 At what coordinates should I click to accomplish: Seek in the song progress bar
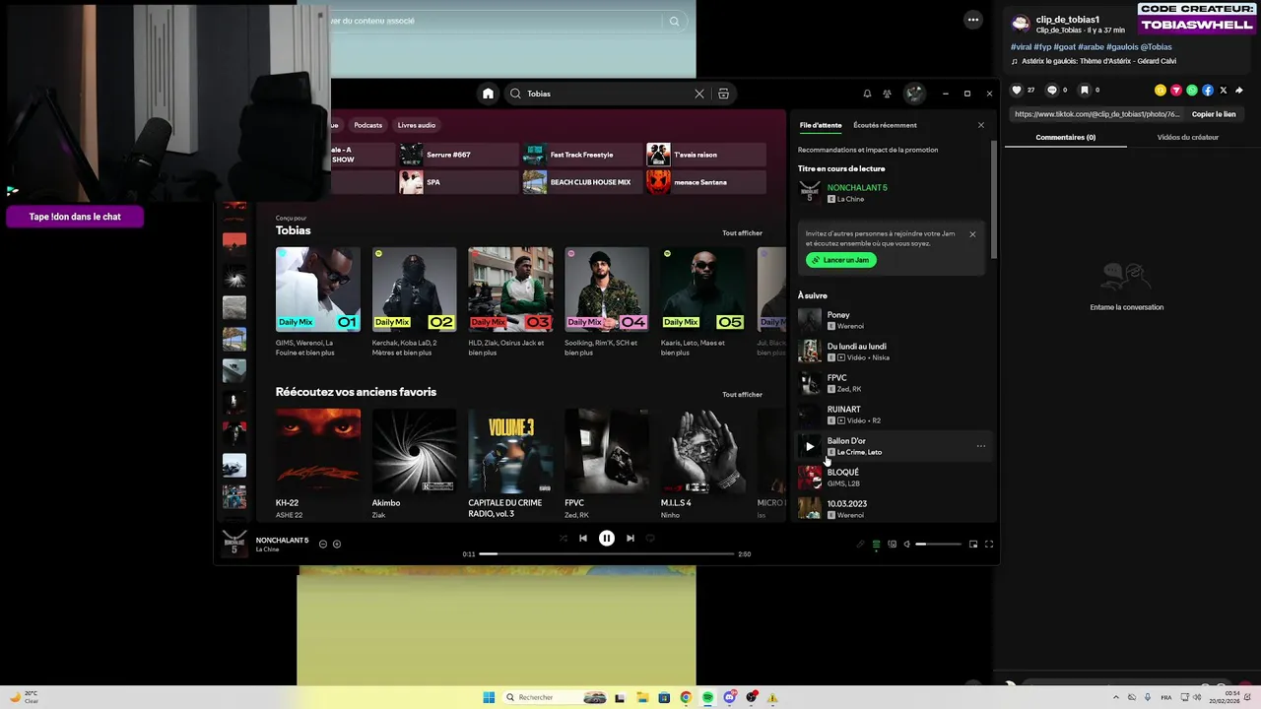click(607, 553)
